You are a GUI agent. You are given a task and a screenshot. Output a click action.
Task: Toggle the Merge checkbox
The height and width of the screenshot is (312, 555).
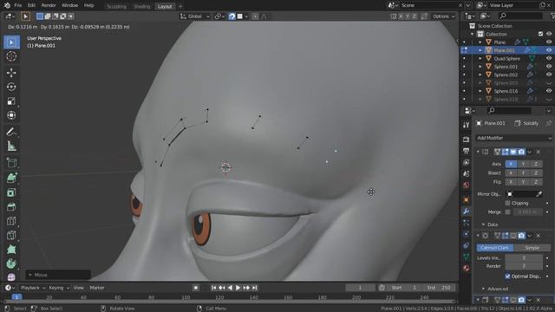click(x=507, y=211)
